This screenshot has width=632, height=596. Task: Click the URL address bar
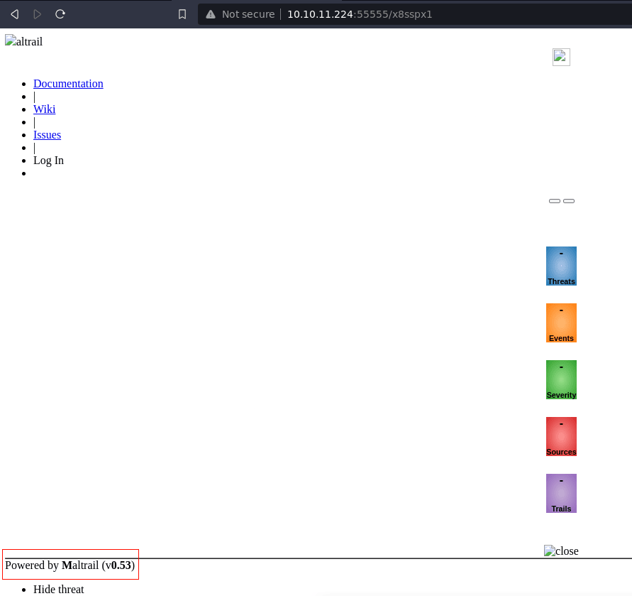pos(415,14)
